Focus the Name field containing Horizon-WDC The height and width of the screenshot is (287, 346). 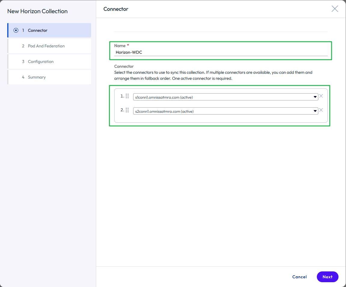pos(221,52)
